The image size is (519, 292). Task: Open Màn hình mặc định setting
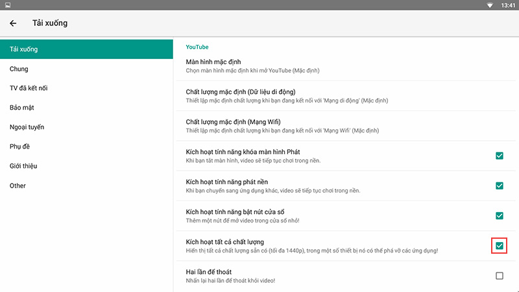coord(259,66)
